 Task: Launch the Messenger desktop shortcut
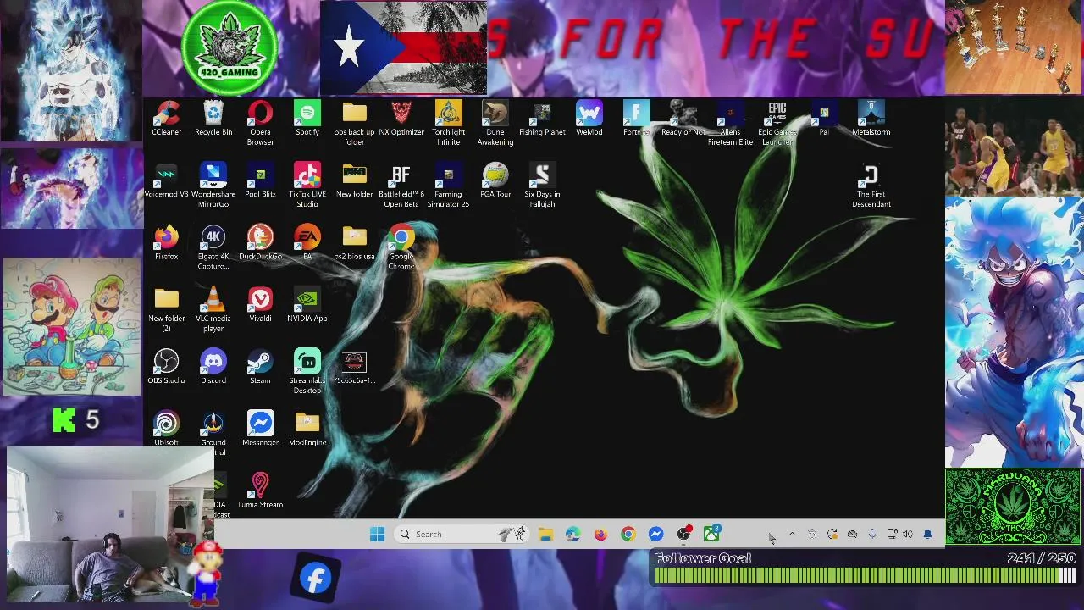point(260,429)
